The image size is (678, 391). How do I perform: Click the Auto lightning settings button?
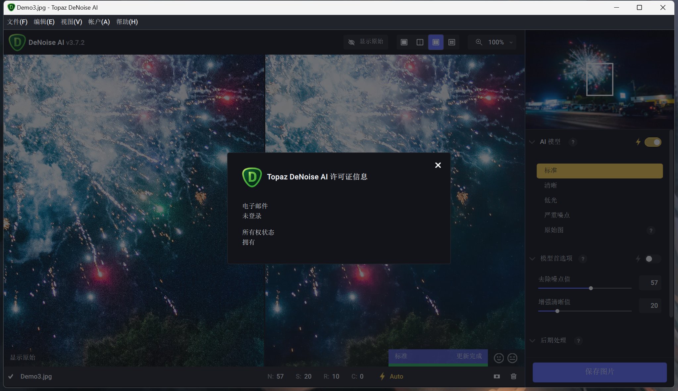coord(391,376)
